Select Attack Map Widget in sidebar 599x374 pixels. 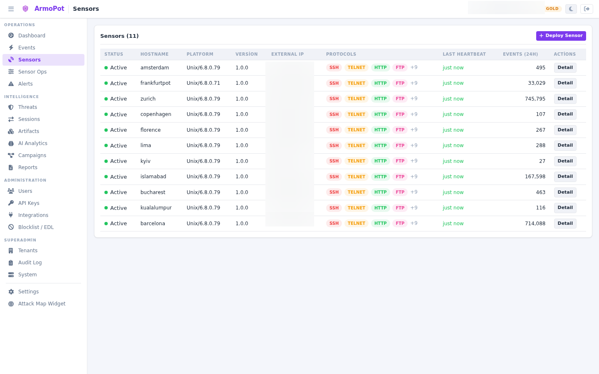point(43,304)
